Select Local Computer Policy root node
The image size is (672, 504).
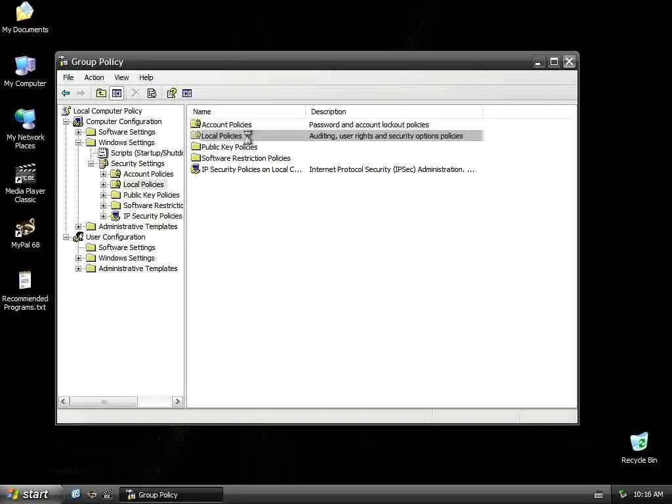pyautogui.click(x=108, y=111)
